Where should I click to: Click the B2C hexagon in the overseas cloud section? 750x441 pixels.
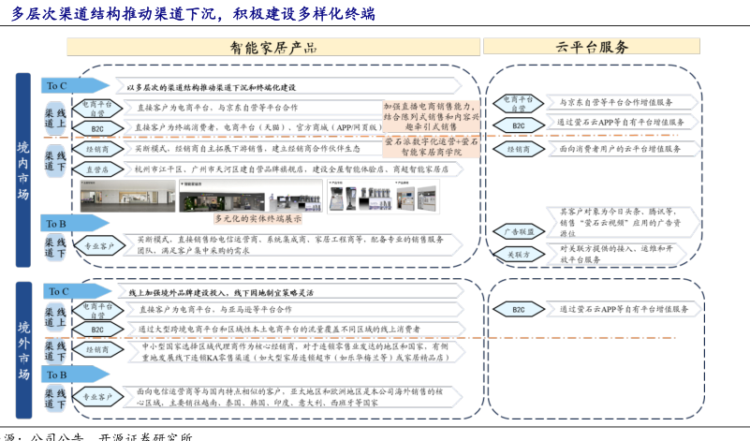point(519,310)
